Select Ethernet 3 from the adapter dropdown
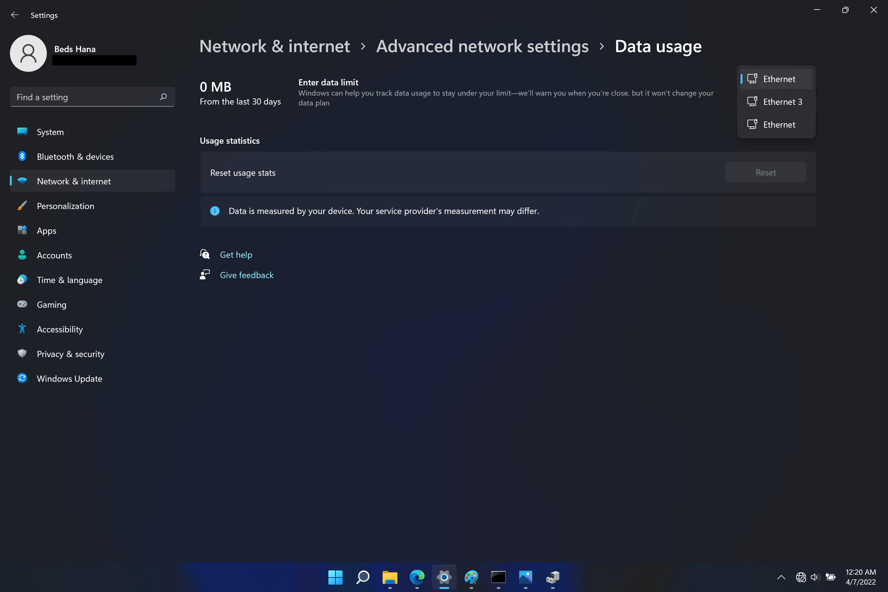The height and width of the screenshot is (592, 888). [782, 101]
